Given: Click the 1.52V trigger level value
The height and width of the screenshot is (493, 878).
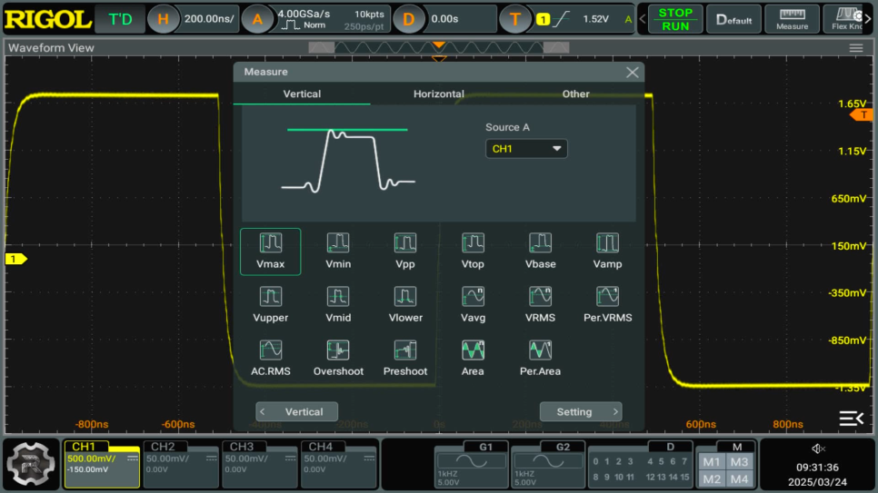Looking at the screenshot, I should point(595,19).
